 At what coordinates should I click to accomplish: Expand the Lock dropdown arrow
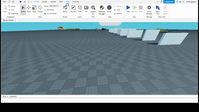122,10
